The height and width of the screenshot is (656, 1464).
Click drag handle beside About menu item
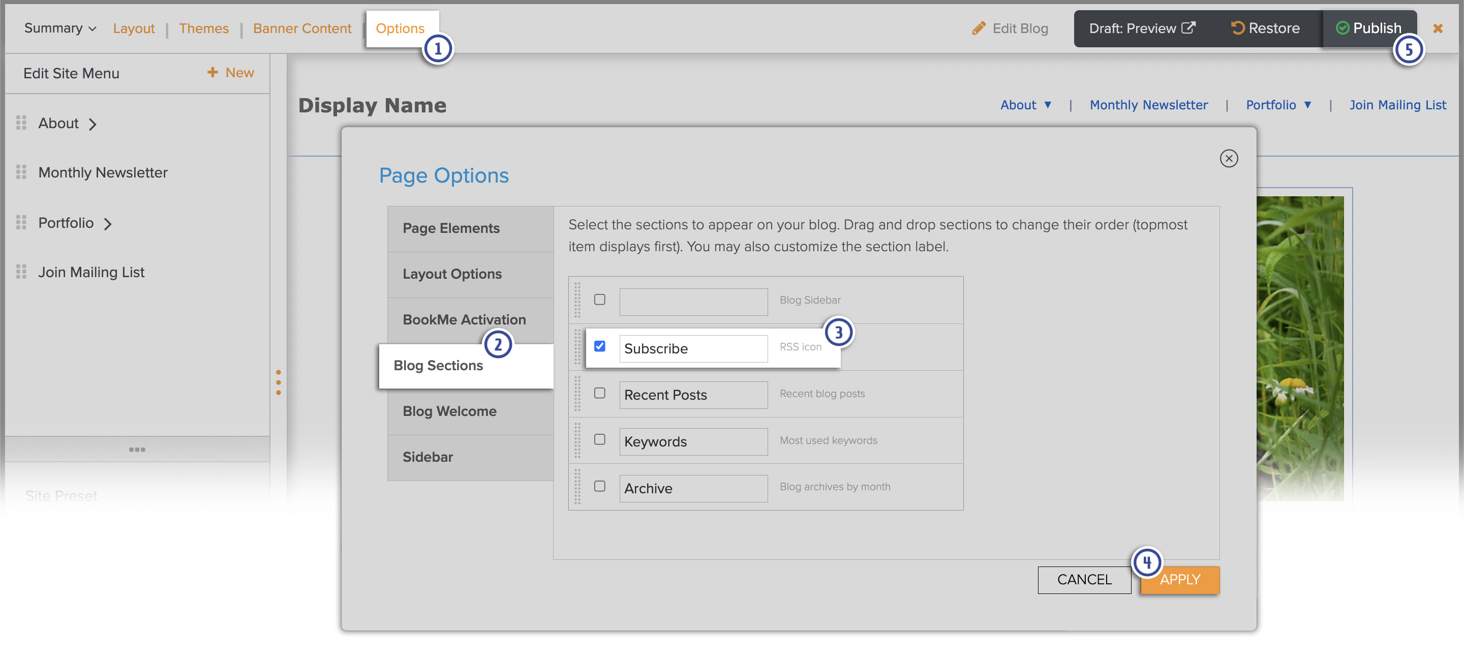coord(21,123)
